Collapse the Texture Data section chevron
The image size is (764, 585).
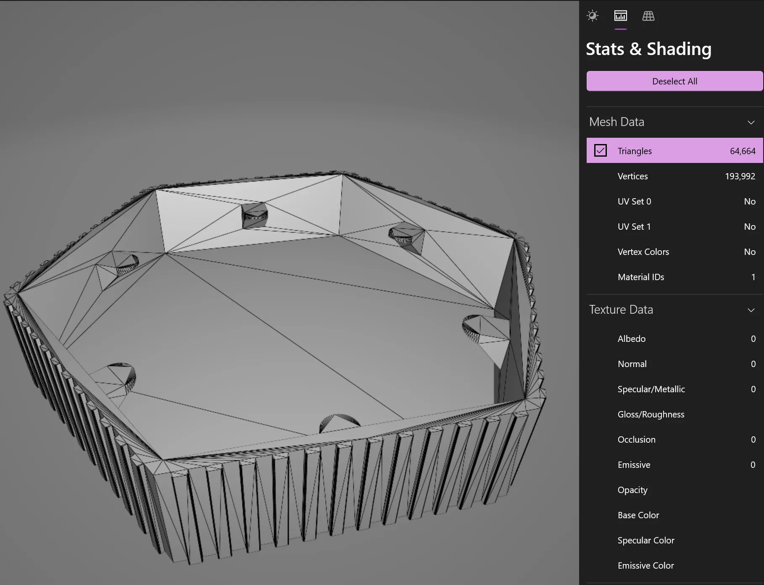point(751,310)
